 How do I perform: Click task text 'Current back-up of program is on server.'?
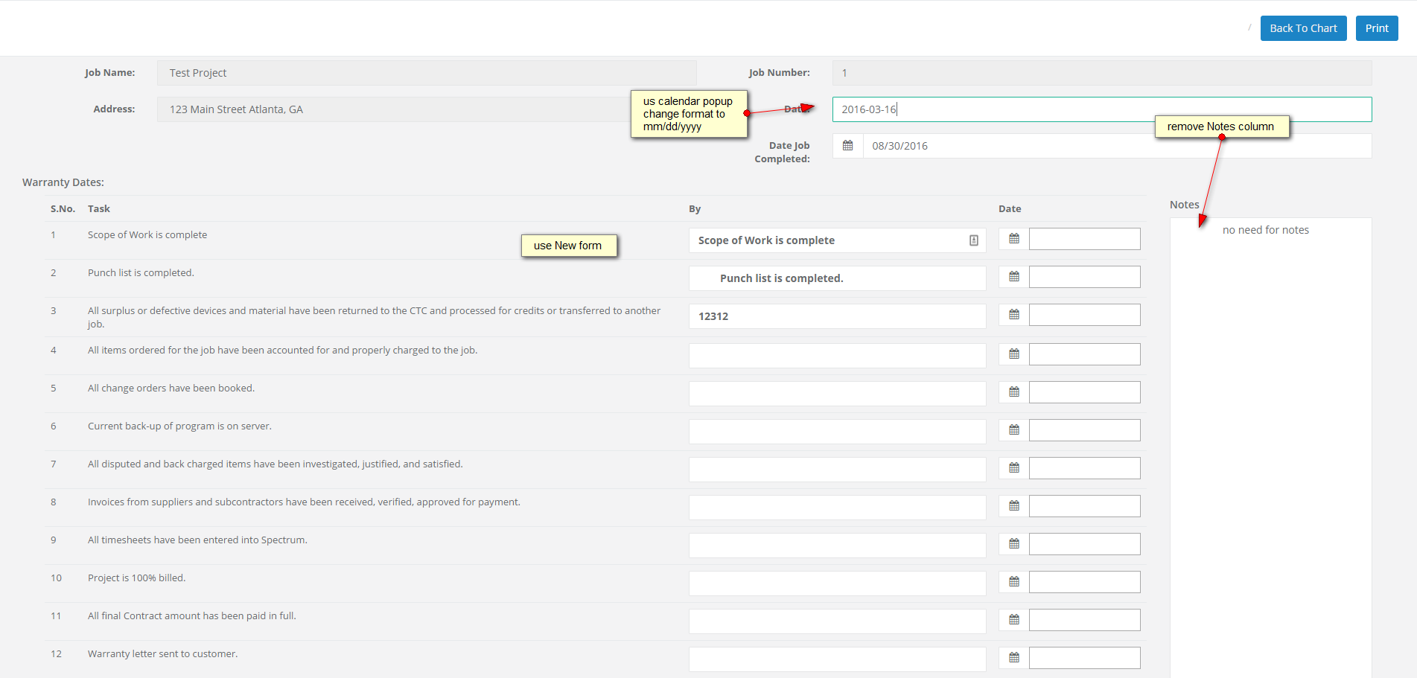coord(179,426)
